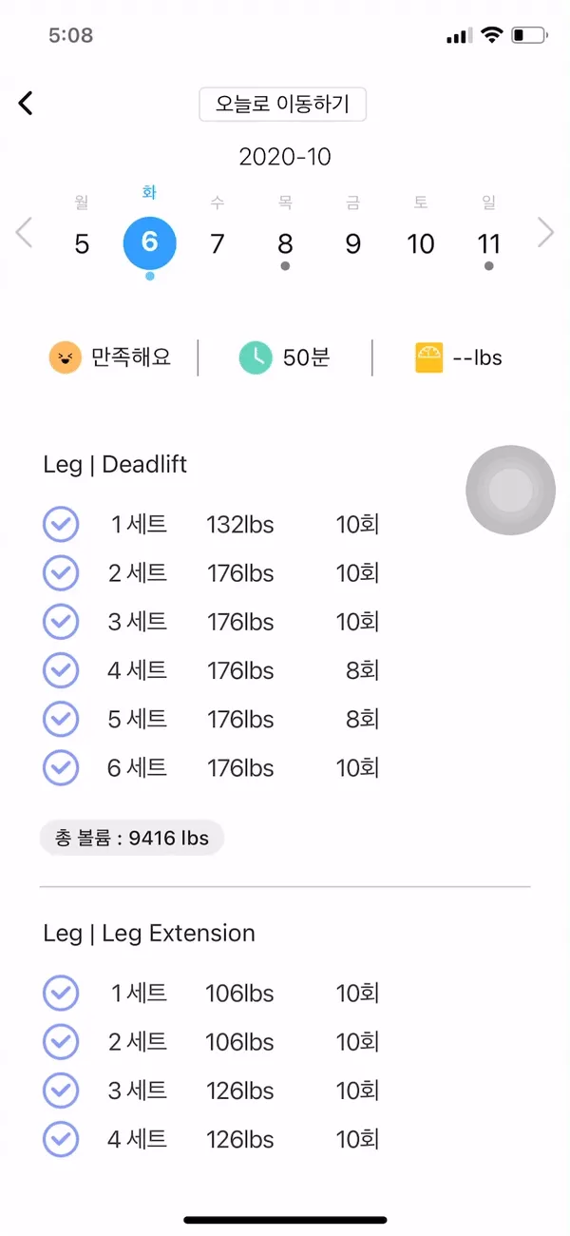Tap the 오늘로 이동하기 button
570x1236 pixels.
(x=282, y=104)
